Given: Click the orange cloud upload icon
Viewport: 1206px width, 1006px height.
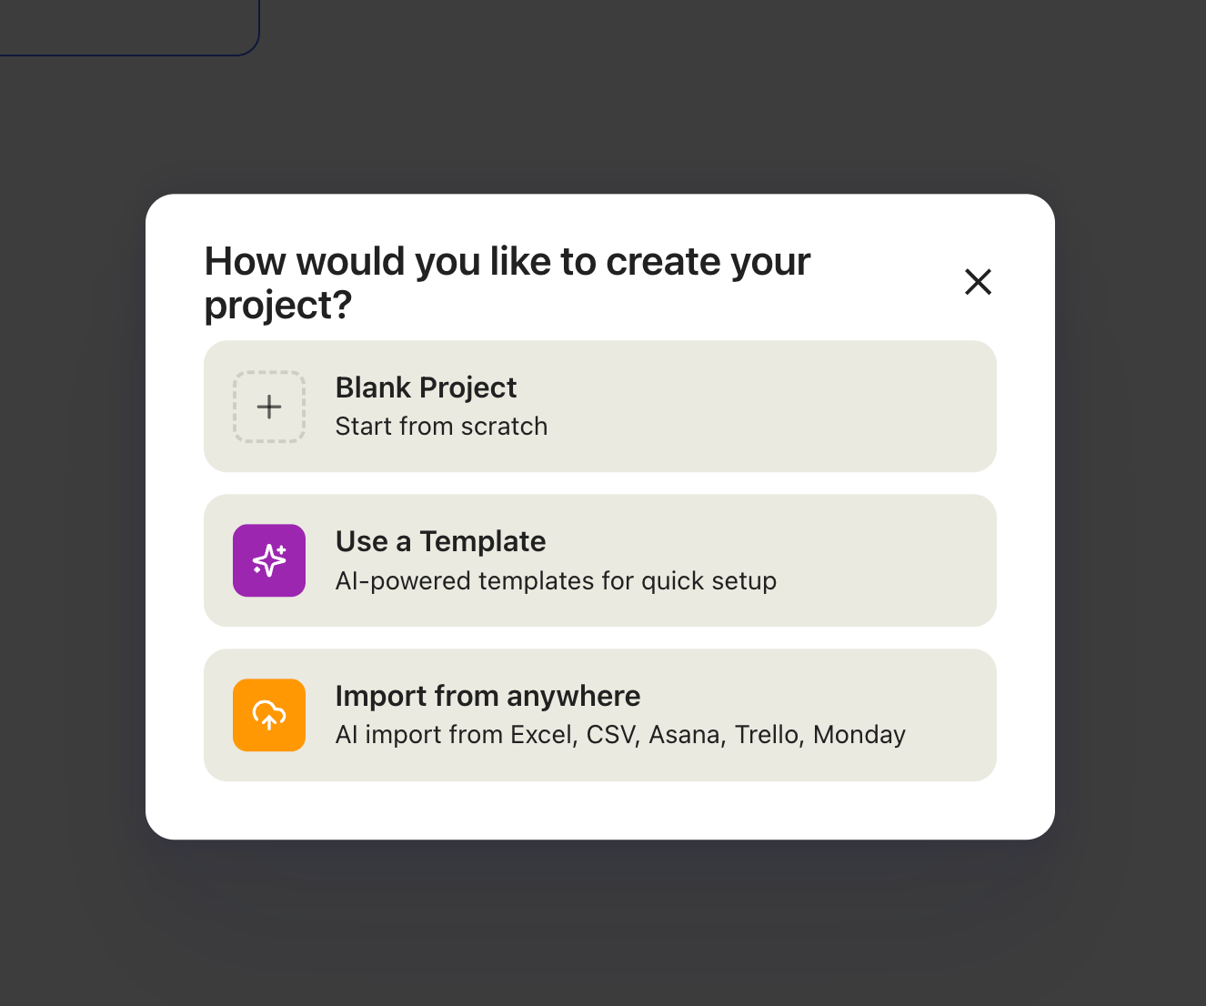Looking at the screenshot, I should coord(269,715).
